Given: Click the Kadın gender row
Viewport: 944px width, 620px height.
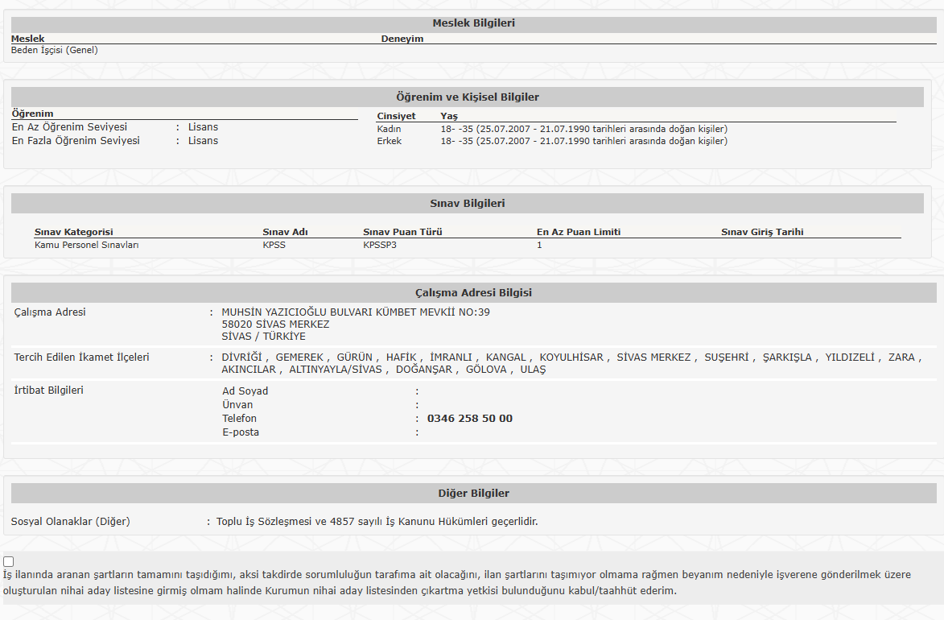Looking at the screenshot, I should (x=389, y=129).
